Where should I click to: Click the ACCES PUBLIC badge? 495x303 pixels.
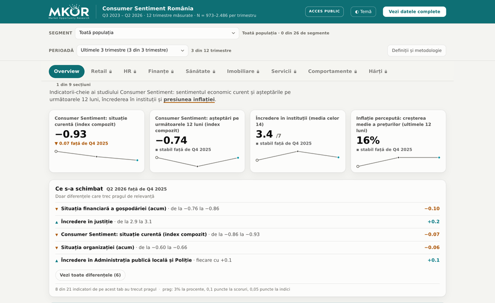324,11
